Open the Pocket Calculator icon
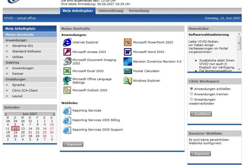247x165 pixels. point(128,71)
